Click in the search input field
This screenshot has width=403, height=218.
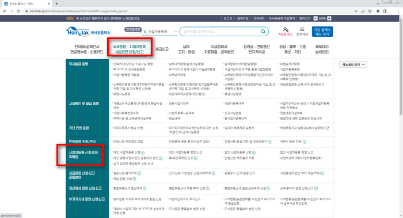coord(220,32)
